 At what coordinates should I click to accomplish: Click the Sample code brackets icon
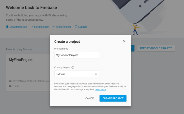(32, 27)
